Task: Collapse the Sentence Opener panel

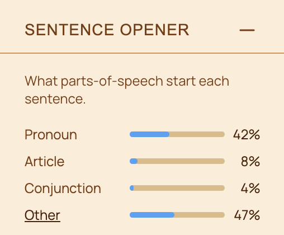Action: pyautogui.click(x=247, y=30)
